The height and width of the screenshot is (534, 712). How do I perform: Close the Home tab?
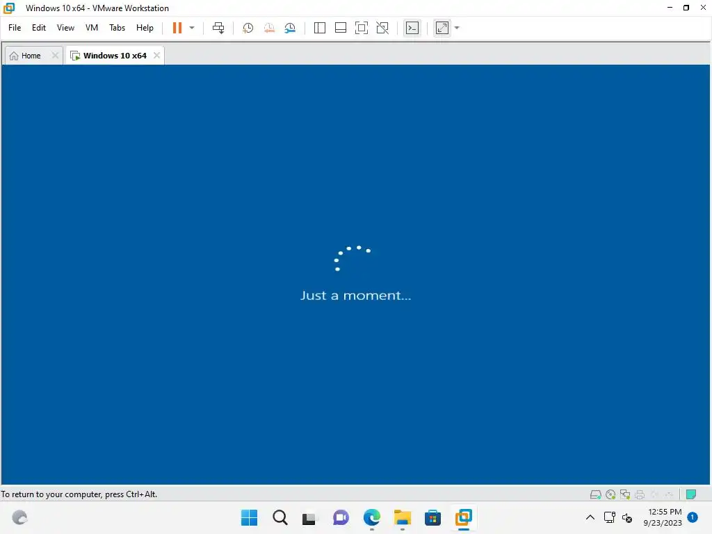click(55, 56)
